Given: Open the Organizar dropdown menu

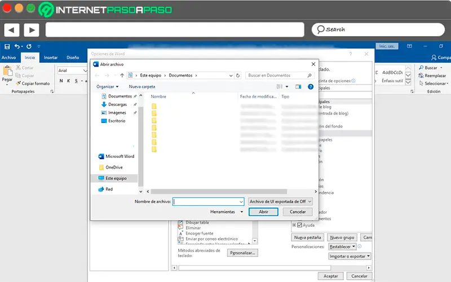Looking at the screenshot, I should pyautogui.click(x=108, y=87).
